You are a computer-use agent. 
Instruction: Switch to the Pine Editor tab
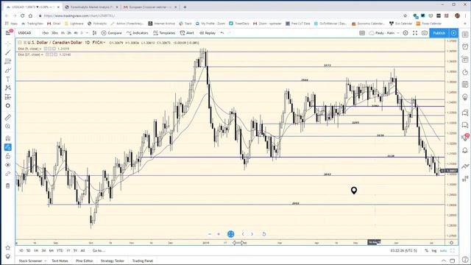(x=85, y=261)
